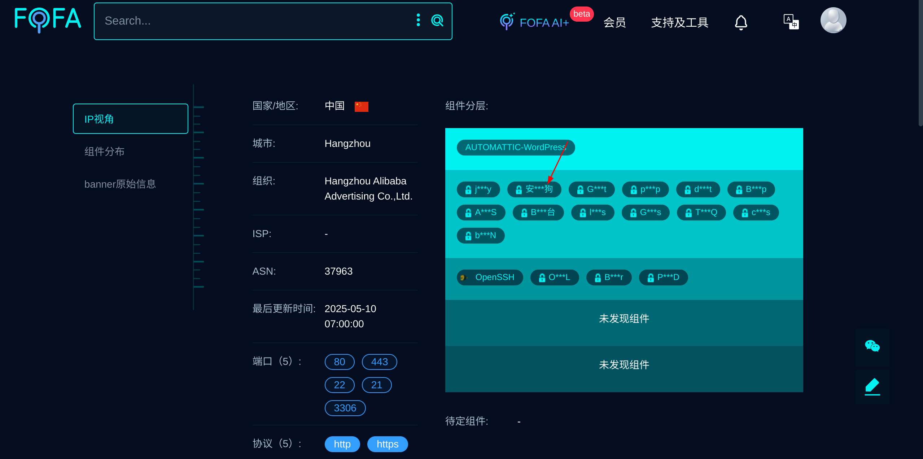This screenshot has height=459, width=923.
Task: Click the search magnifier icon
Action: [x=437, y=21]
